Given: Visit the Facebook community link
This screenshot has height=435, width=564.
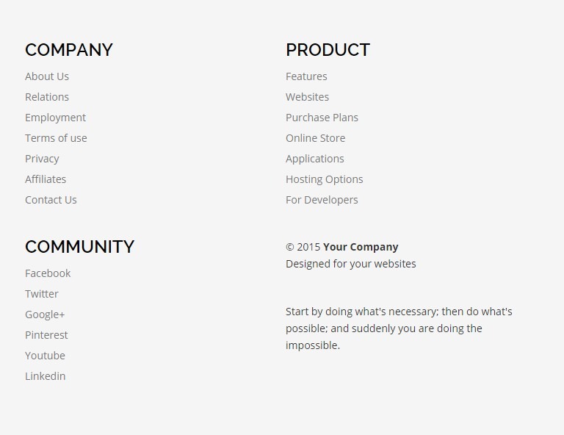Looking at the screenshot, I should pos(48,273).
